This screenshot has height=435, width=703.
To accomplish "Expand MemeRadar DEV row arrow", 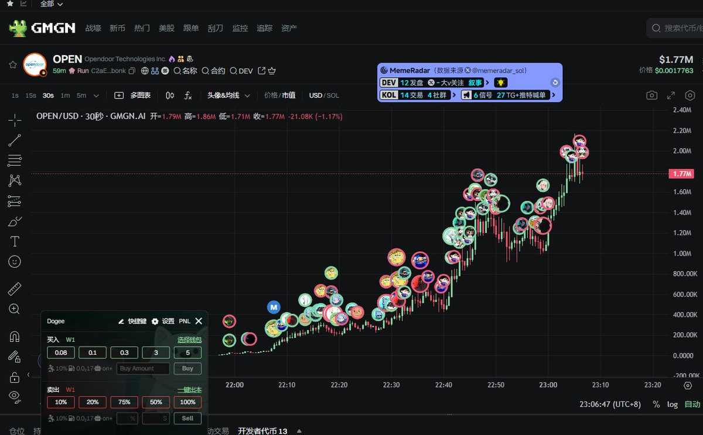I will coord(487,83).
